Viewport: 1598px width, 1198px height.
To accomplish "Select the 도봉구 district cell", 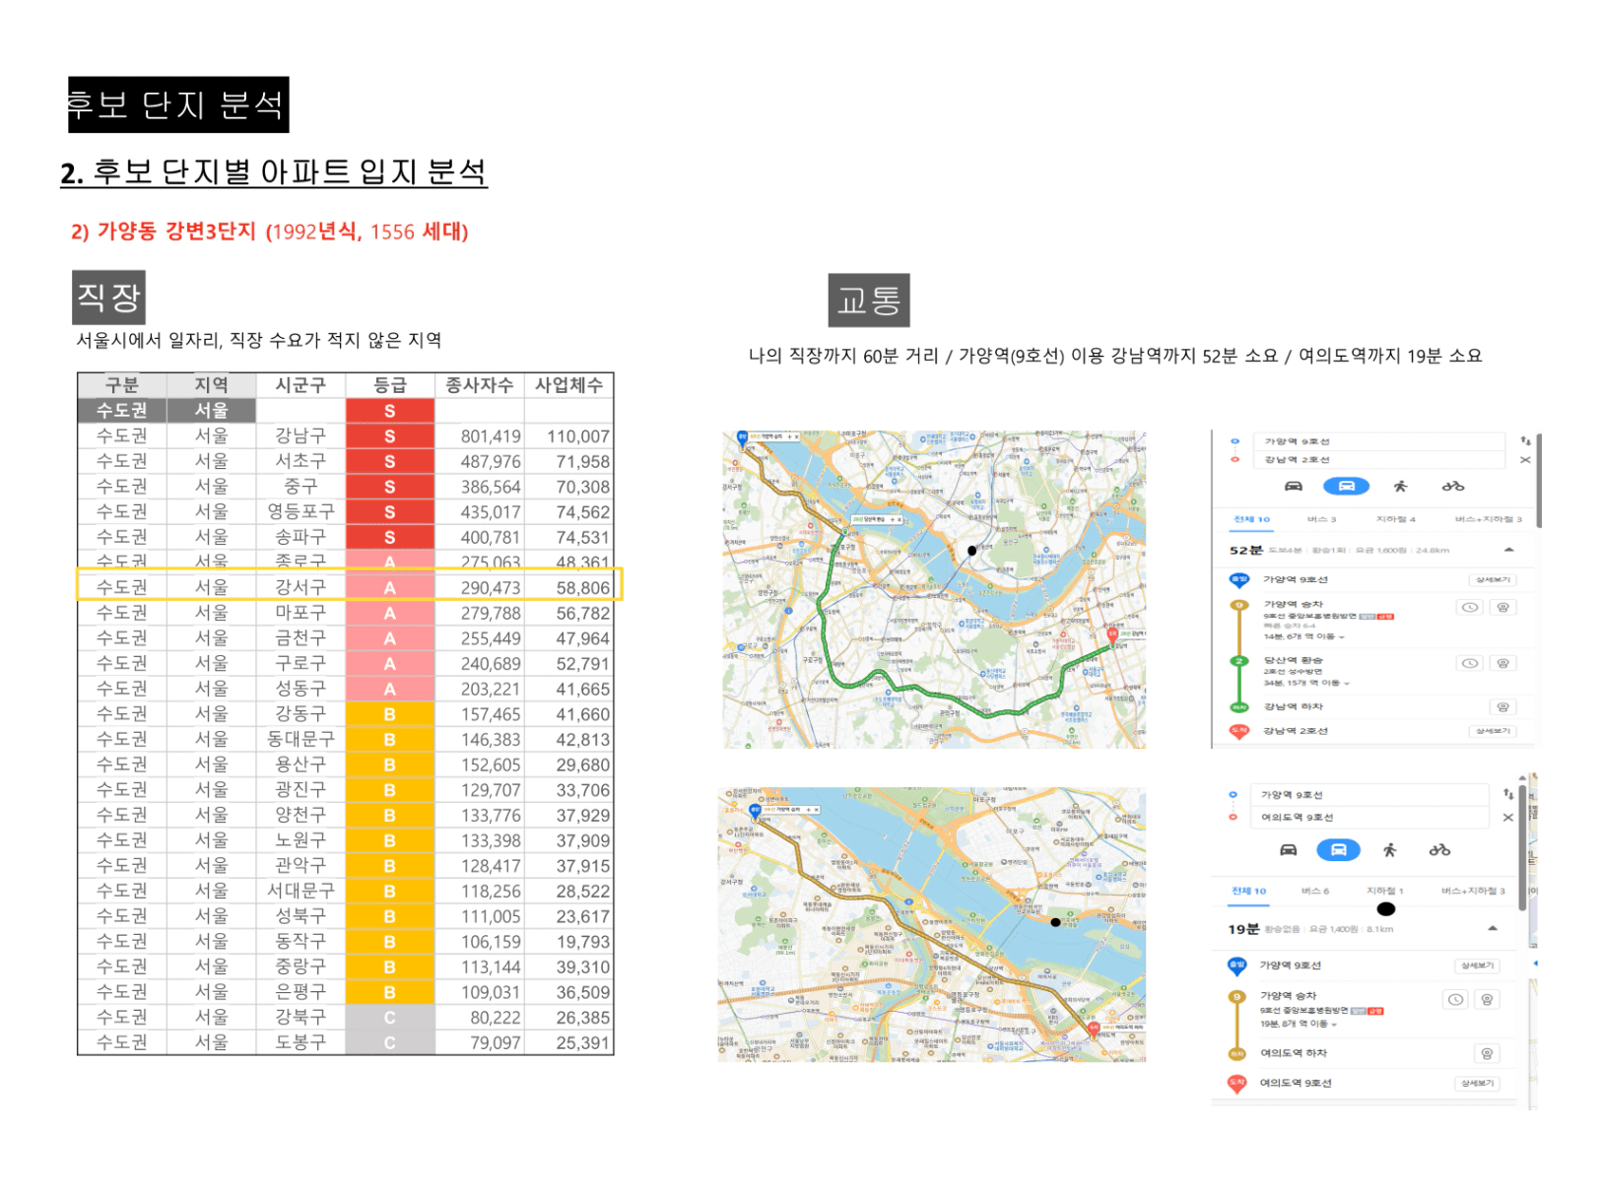I will click(x=300, y=1042).
